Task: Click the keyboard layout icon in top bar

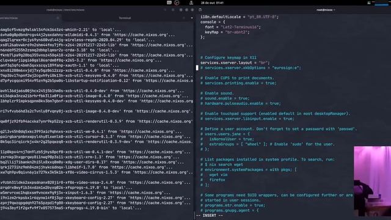Action: click(x=169, y=2)
